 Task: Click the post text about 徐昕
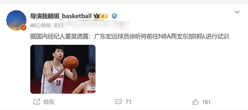point(129,37)
